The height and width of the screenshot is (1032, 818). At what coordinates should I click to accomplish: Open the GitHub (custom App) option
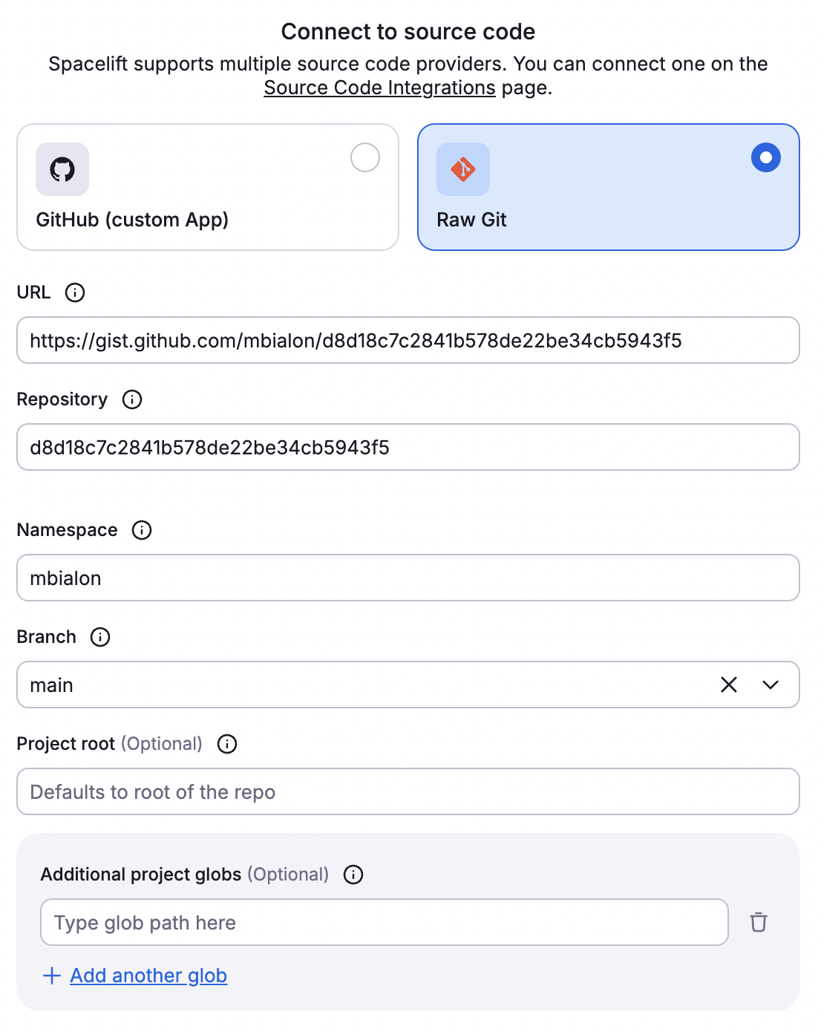pos(207,187)
